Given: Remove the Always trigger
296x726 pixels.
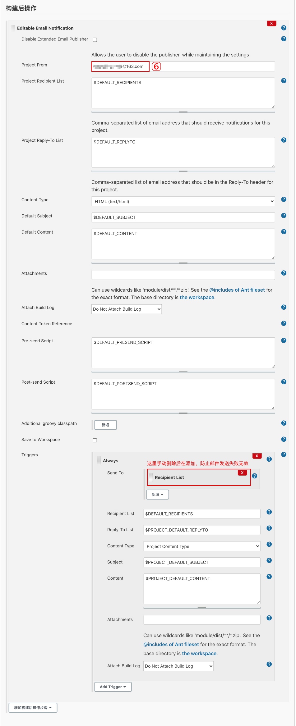Looking at the screenshot, I should [257, 456].
